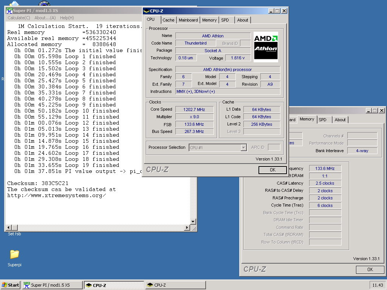Click the L1 Data value 64 KBytes
387x290 pixels.
pyautogui.click(x=262, y=110)
